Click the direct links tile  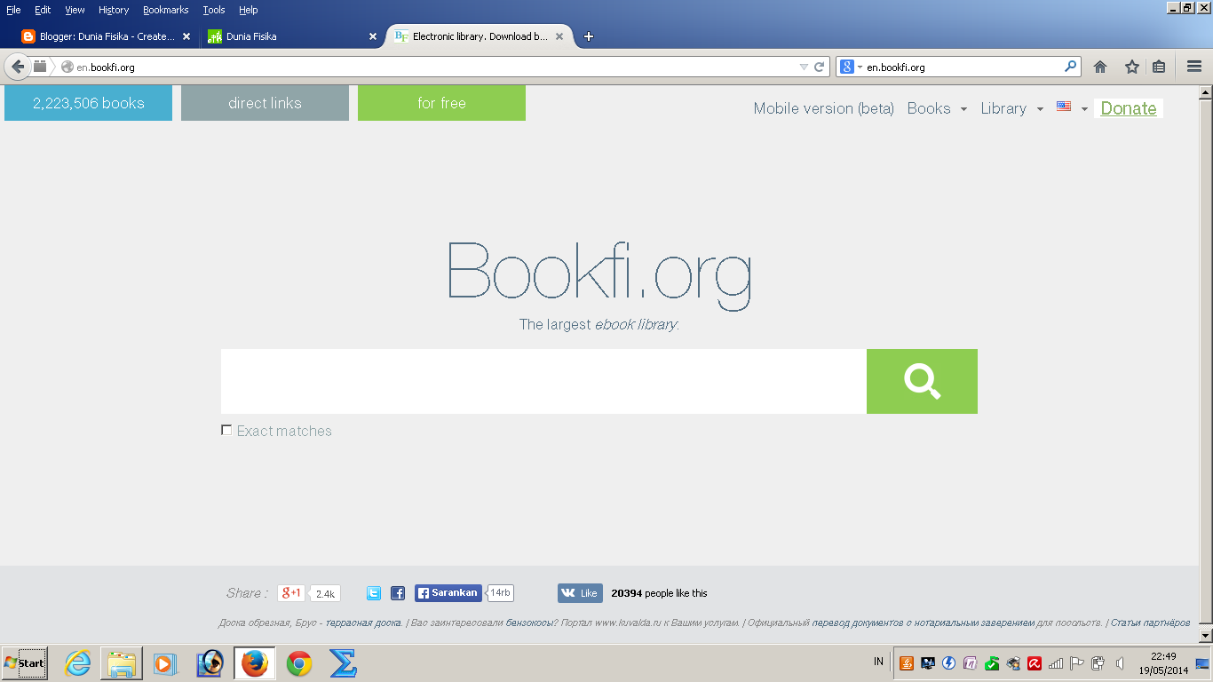tap(265, 103)
